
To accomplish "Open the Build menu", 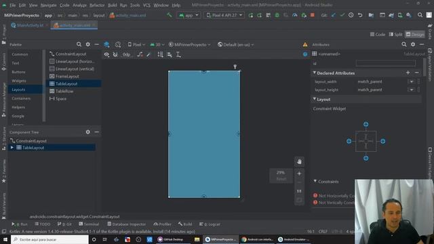I will point(112,5).
